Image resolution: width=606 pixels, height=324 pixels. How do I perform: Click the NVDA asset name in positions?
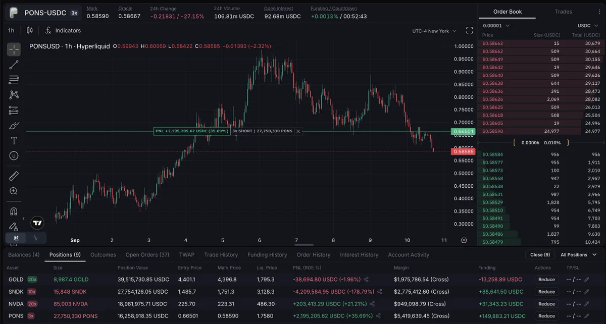coord(16,304)
